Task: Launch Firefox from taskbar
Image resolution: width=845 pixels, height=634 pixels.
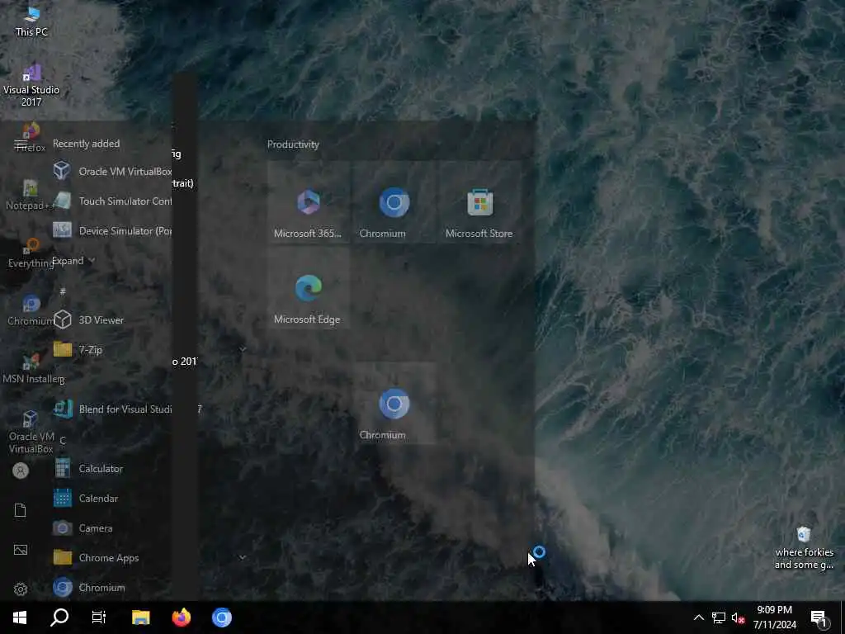Action: click(x=181, y=617)
